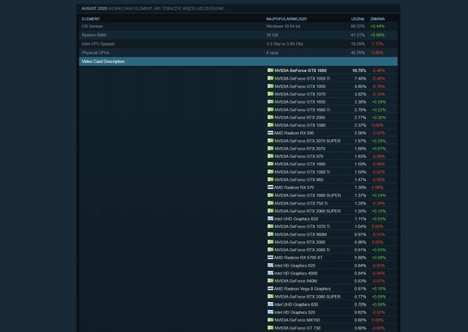This screenshot has height=332, width=468.
Task: Click the 45.76% share of Physical CPUs
Action: [x=358, y=52]
